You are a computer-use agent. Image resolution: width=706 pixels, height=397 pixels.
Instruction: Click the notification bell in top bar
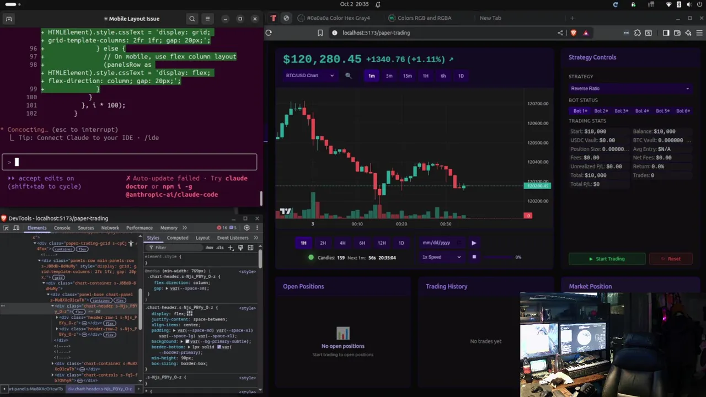[x=378, y=4]
